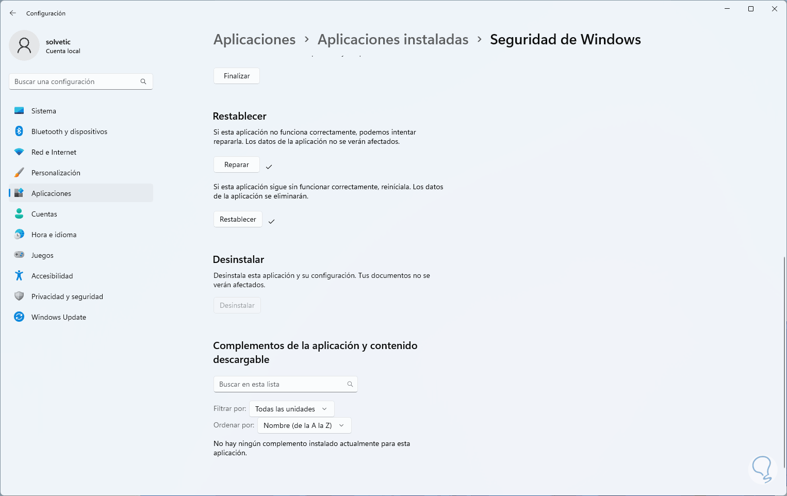Open Sistema settings
This screenshot has width=787, height=496.
click(81, 111)
